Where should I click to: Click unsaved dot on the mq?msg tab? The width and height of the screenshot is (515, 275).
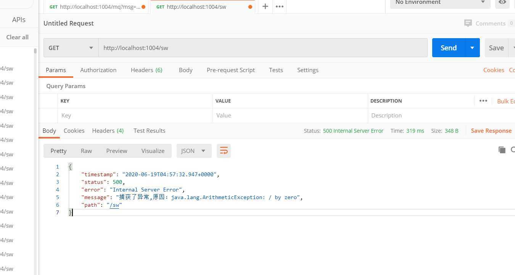[x=143, y=7]
